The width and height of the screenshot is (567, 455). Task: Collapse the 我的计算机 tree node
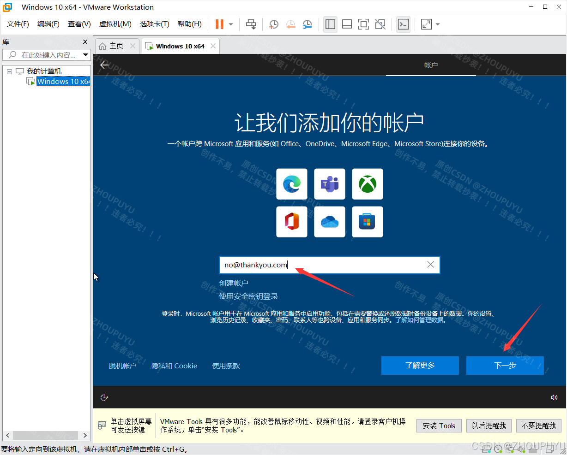point(9,71)
